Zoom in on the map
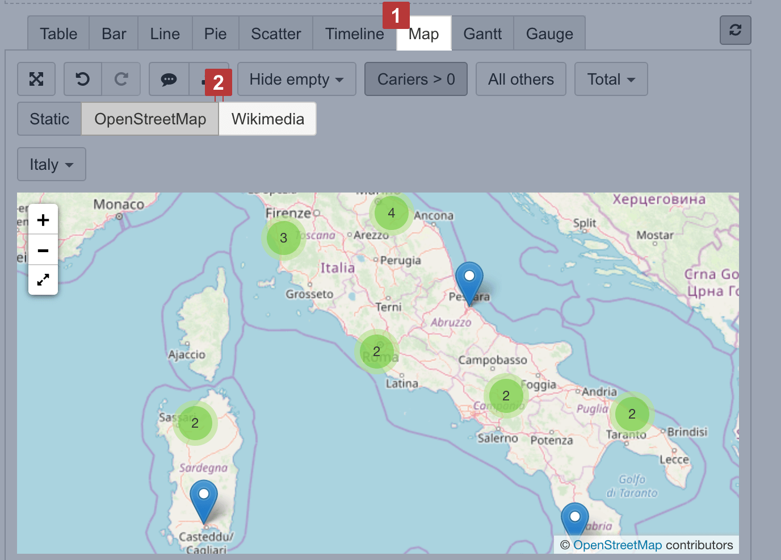 coord(43,220)
